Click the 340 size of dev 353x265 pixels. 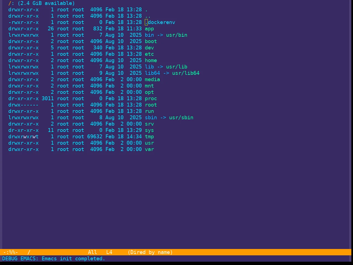click(x=98, y=48)
